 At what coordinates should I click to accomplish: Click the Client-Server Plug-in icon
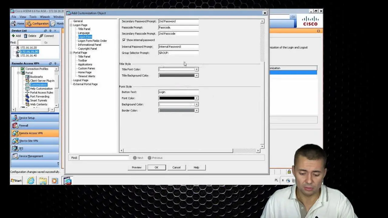tap(27, 81)
